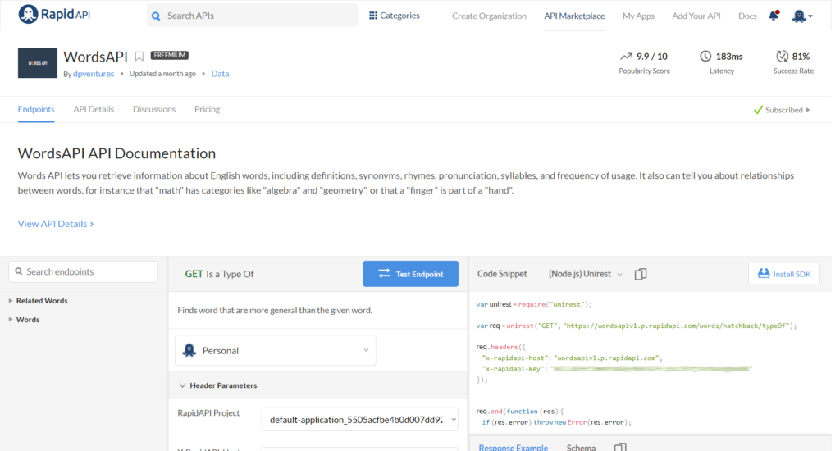Open Docs in the top navigation
Viewport: 840px width, 451px height.
(746, 16)
